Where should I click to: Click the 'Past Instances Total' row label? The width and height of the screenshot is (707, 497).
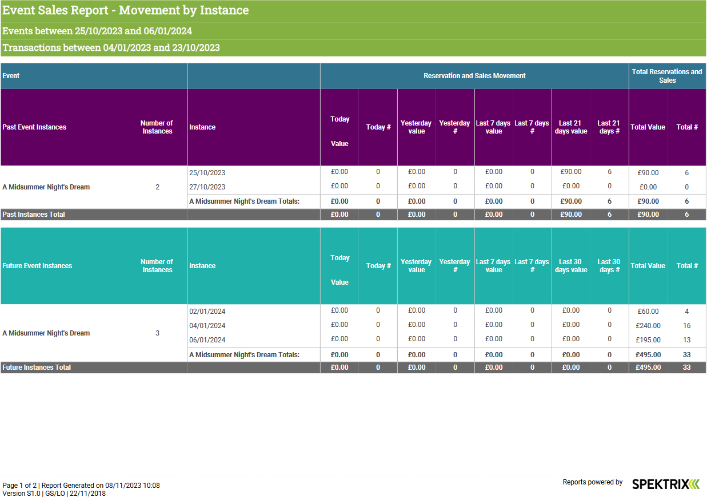pyautogui.click(x=34, y=215)
